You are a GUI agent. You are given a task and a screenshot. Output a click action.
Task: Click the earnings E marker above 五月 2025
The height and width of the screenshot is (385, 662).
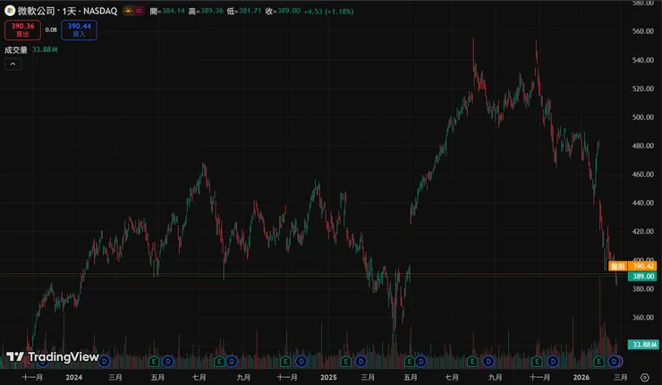click(x=409, y=362)
